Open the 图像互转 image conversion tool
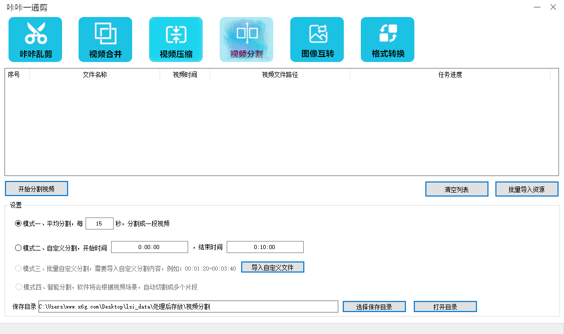Image resolution: width=564 pixels, height=334 pixels. [x=317, y=39]
